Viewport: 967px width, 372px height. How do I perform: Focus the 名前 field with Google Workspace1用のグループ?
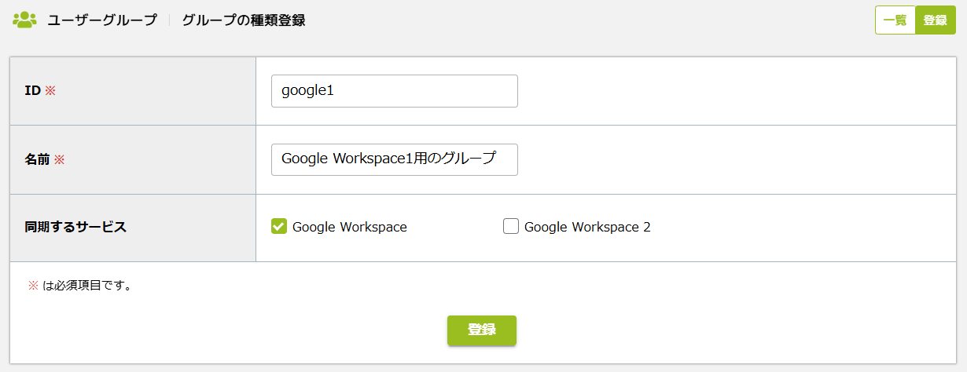click(395, 159)
